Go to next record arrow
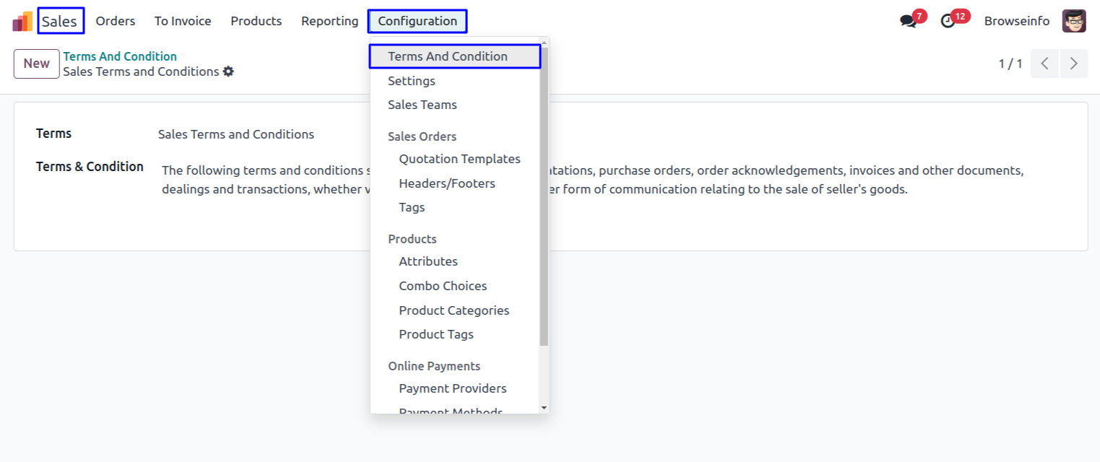 pyautogui.click(x=1074, y=64)
